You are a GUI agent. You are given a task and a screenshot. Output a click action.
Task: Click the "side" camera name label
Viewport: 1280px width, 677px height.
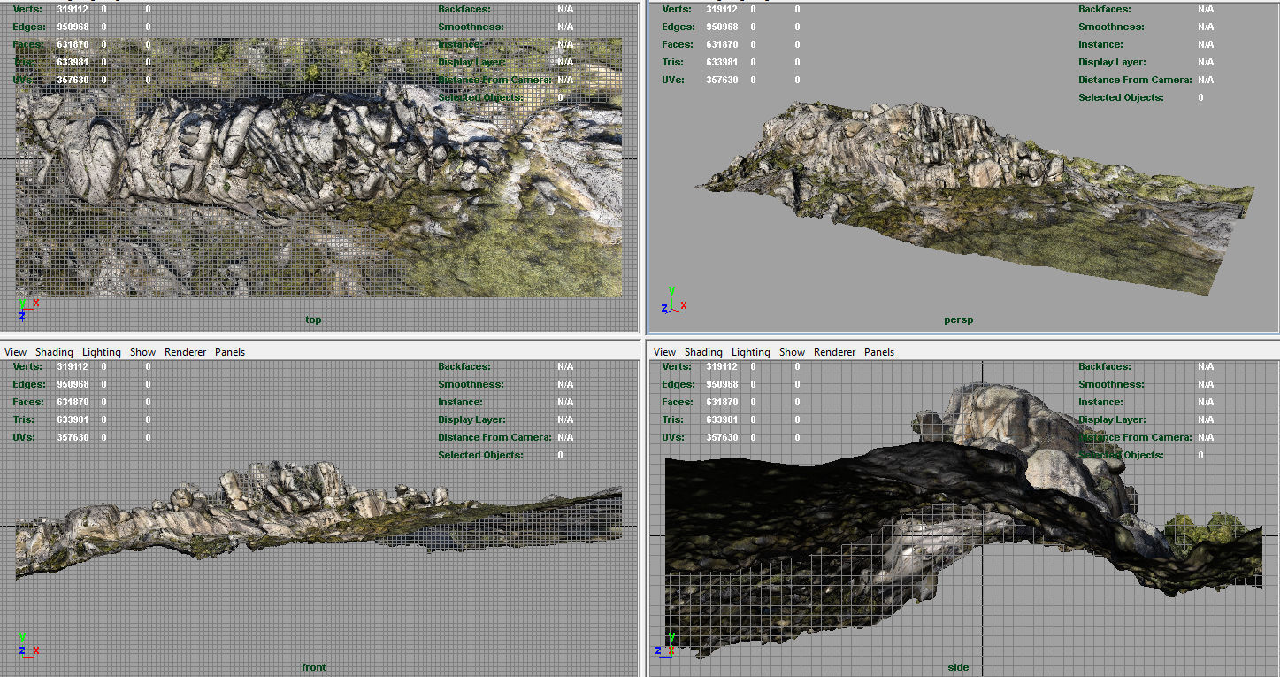958,667
